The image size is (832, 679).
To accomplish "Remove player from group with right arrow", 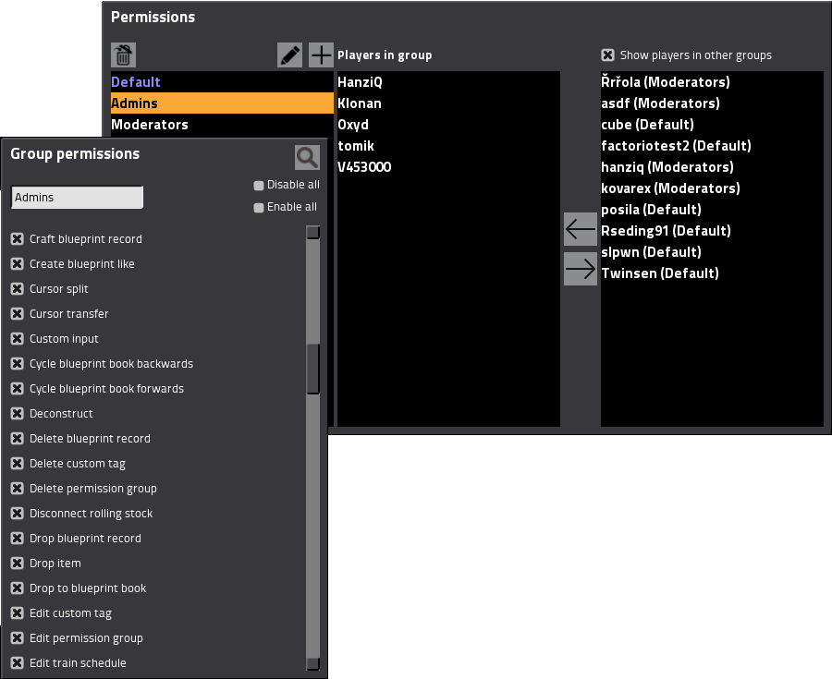I will click(581, 269).
